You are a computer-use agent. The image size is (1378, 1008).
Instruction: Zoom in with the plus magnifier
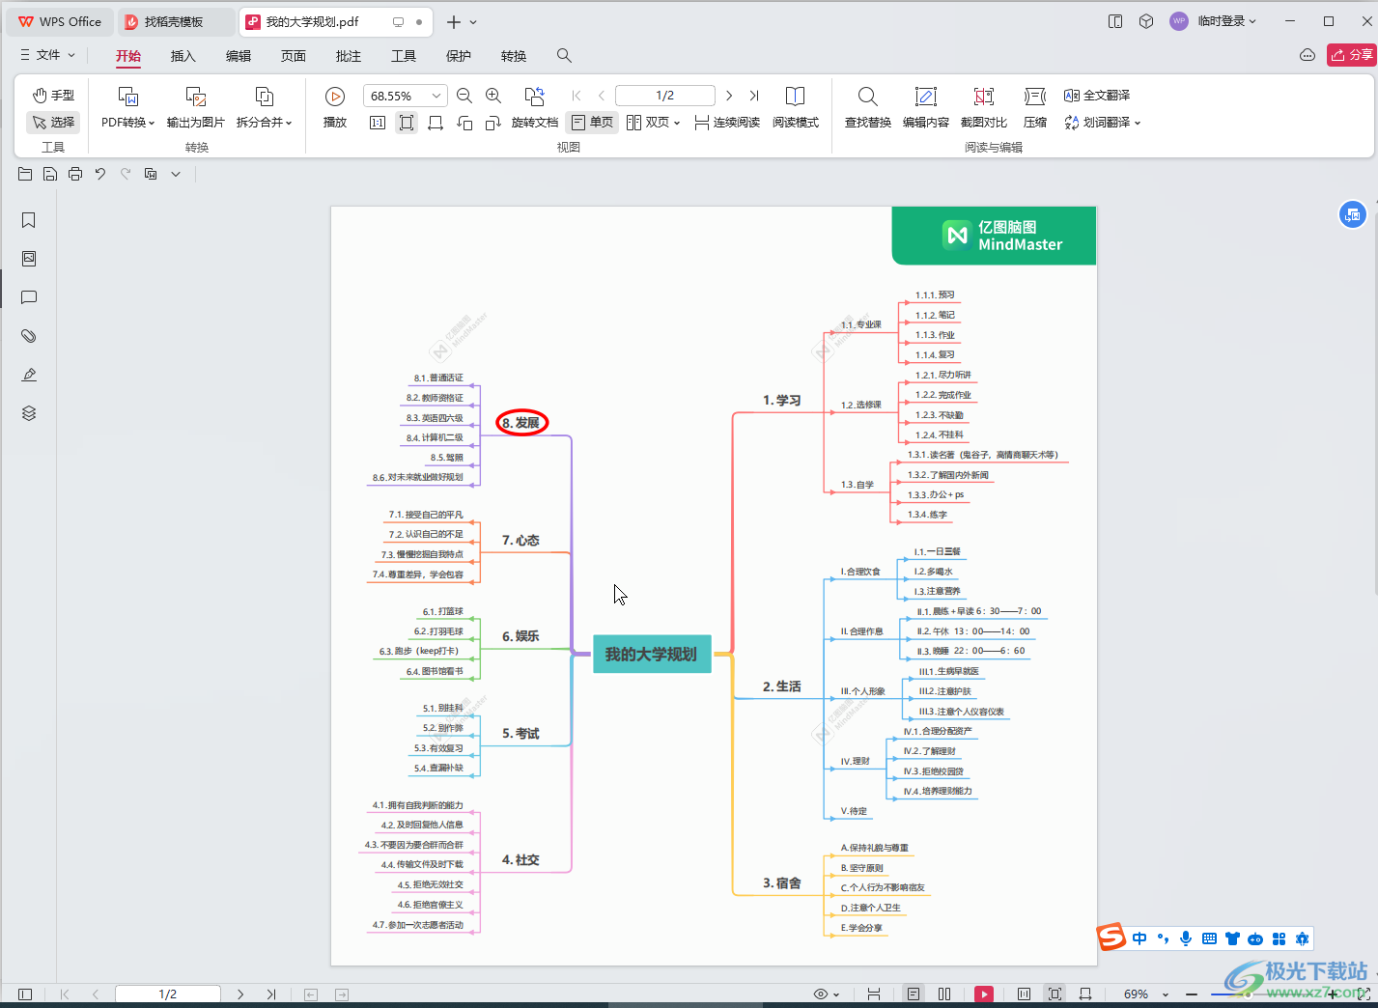click(493, 96)
